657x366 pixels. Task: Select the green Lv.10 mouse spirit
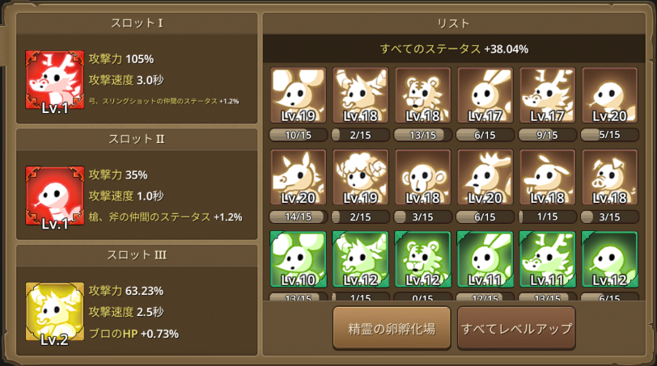point(299,259)
